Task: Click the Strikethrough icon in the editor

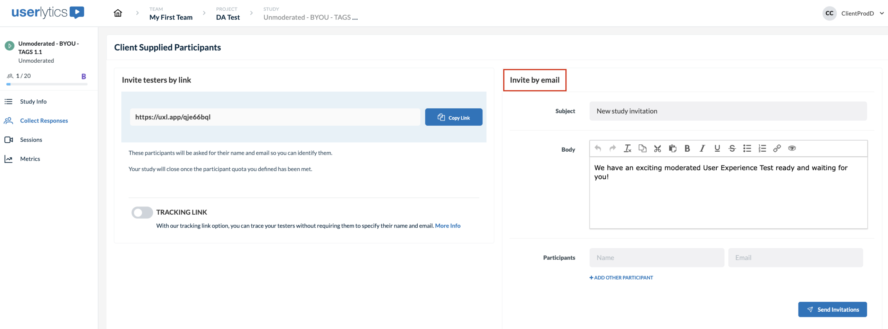Action: pos(732,148)
